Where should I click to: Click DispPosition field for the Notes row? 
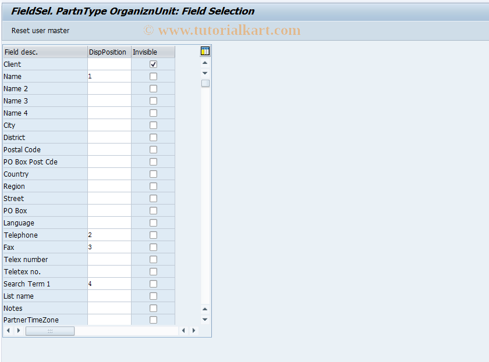click(x=109, y=308)
